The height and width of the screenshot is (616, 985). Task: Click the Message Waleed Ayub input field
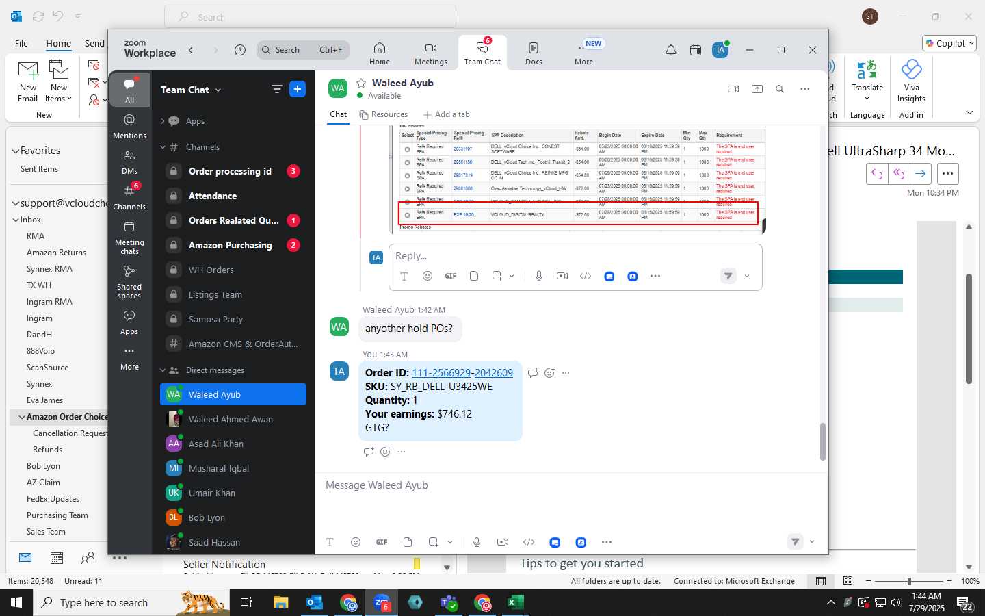570,485
